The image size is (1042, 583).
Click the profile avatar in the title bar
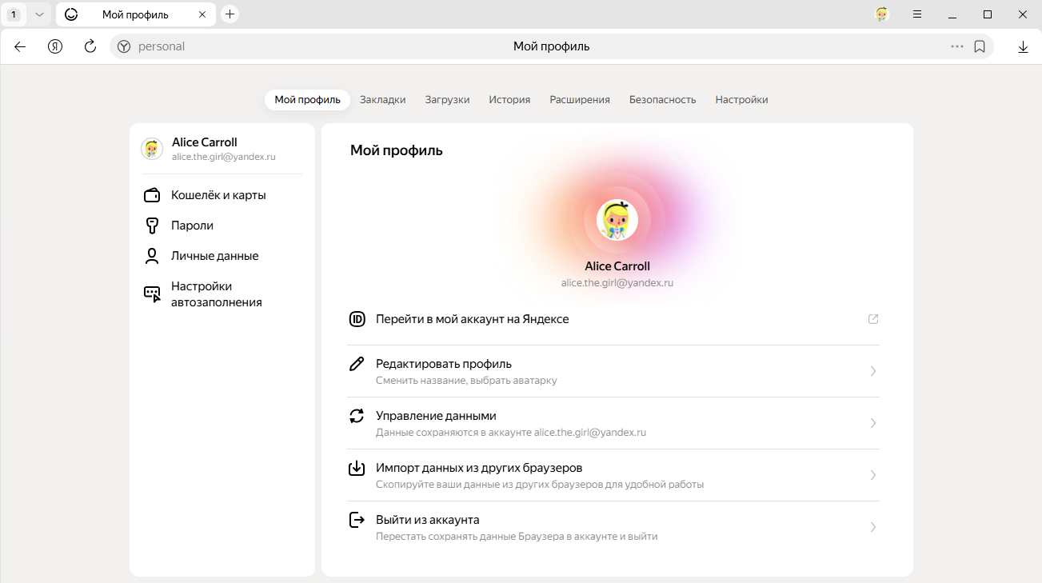click(x=882, y=14)
